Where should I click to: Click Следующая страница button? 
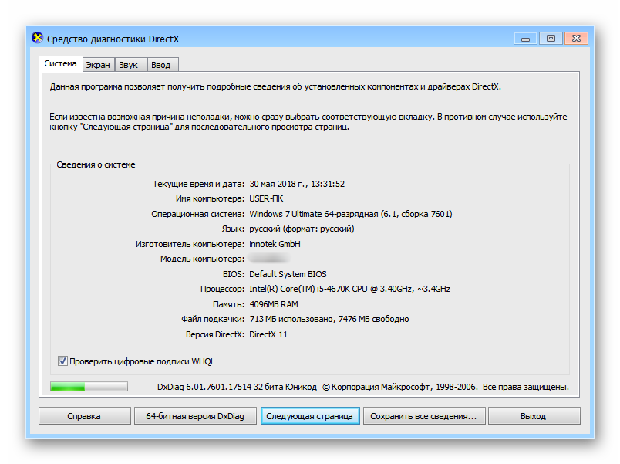(x=309, y=416)
